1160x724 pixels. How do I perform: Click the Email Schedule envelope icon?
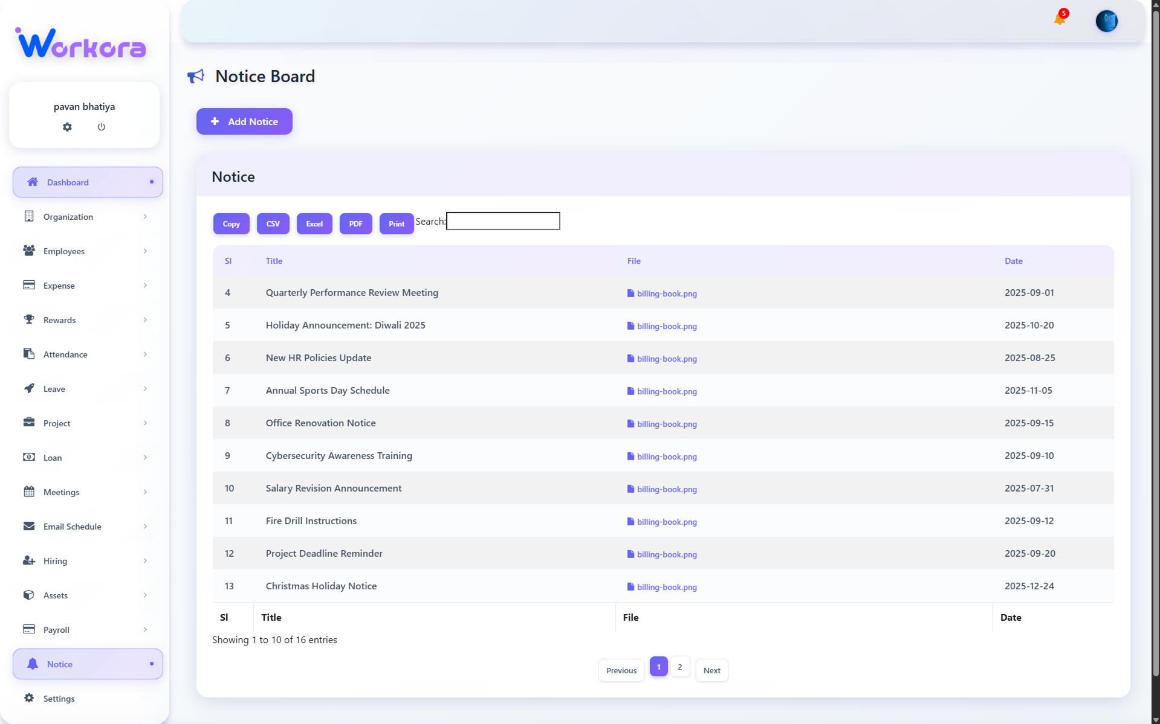tap(29, 526)
